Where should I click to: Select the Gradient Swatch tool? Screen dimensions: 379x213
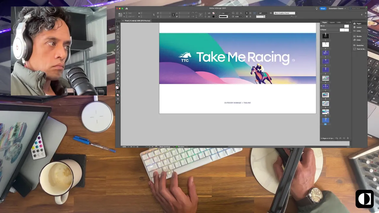tap(117, 65)
